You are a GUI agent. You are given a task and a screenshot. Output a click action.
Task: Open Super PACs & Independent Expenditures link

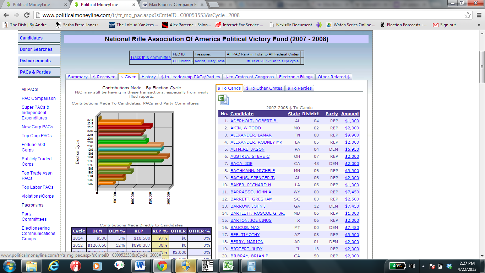pyautogui.click(x=36, y=113)
